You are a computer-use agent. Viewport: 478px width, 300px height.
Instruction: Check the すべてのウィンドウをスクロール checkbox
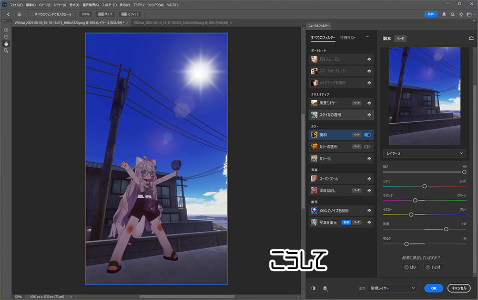coord(31,14)
